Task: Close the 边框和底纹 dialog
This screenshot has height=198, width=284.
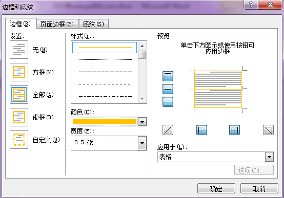Action: (x=270, y=5)
